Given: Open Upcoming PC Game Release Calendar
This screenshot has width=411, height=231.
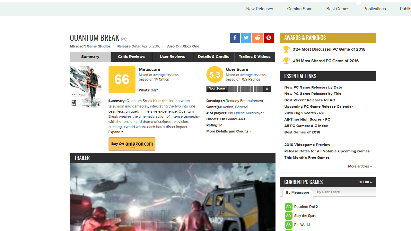Looking at the screenshot, I should point(319,107).
